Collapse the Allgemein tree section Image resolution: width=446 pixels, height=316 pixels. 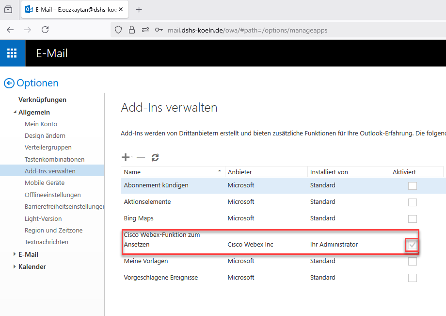[x=15, y=112]
